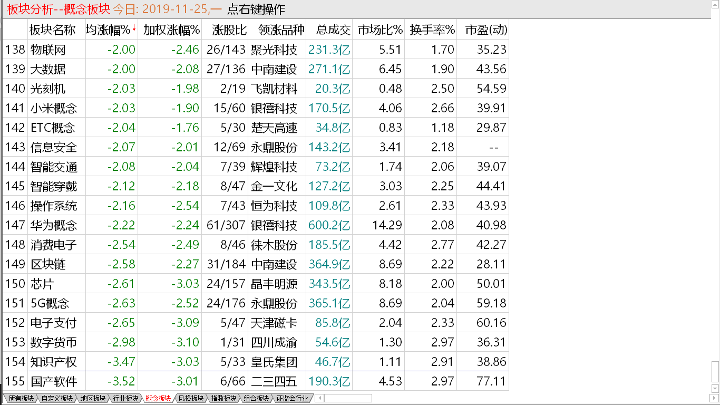The image size is (720, 405).
Task: Click leading stock 金一文化
Action: tap(274, 186)
